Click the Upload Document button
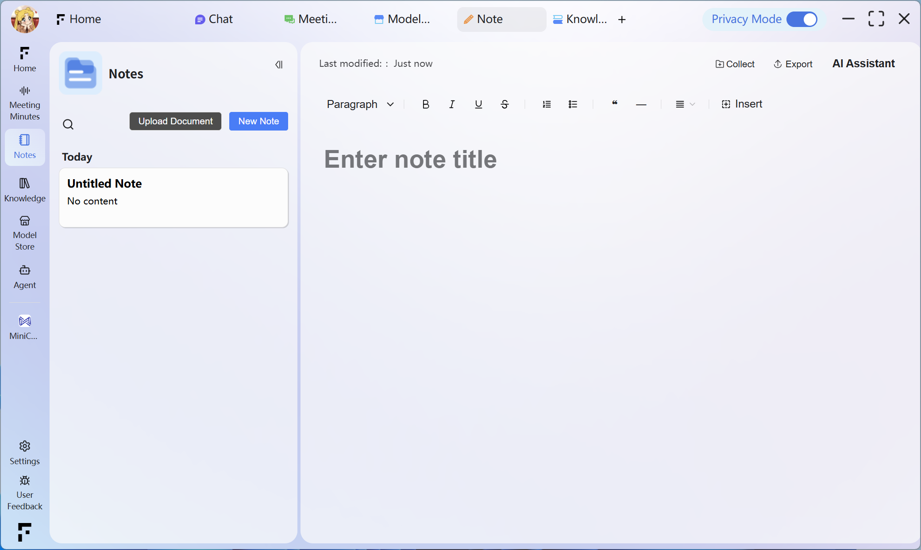Image resolution: width=921 pixels, height=550 pixels. click(175, 121)
